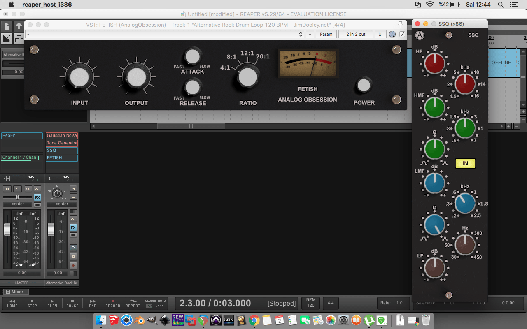Click the PLAY transport button
Viewport: 527px width, 329px height.
pyautogui.click(x=52, y=303)
